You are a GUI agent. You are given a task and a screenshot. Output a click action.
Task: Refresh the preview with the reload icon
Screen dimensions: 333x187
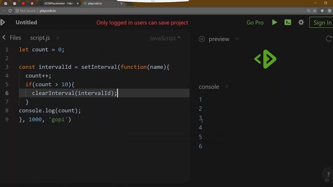328,39
